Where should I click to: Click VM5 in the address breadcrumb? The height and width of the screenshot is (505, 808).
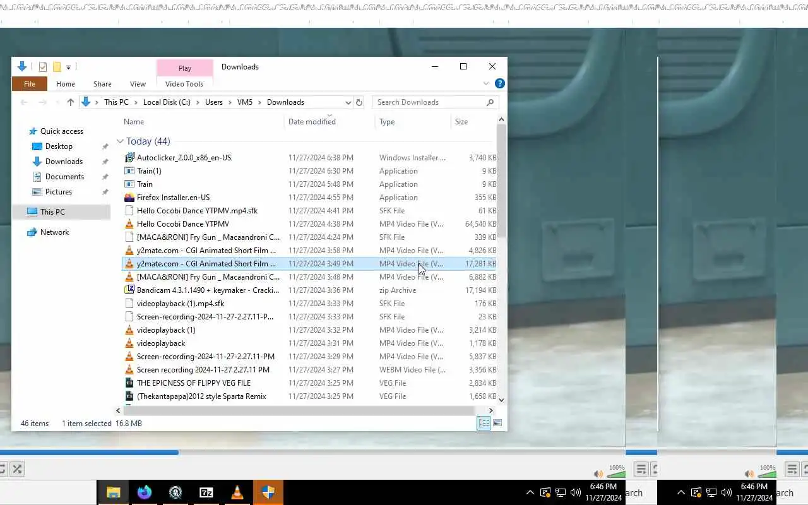pos(245,102)
